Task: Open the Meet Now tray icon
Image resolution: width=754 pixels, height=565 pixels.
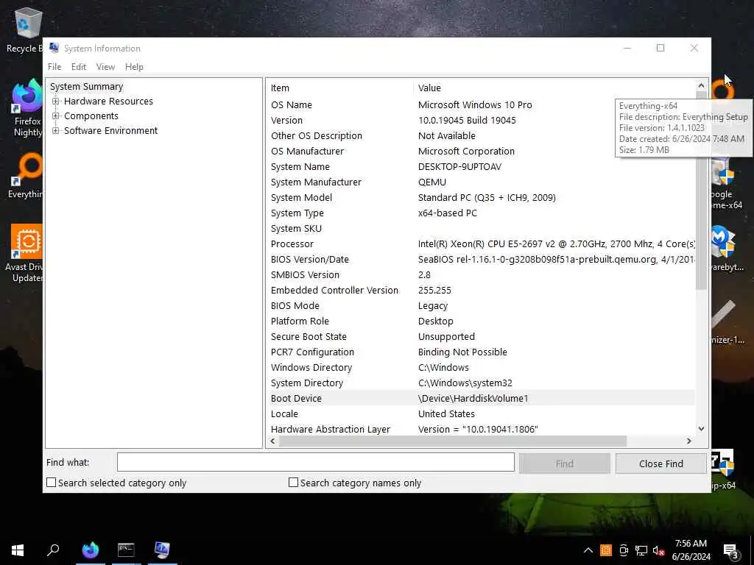Action: pos(624,550)
